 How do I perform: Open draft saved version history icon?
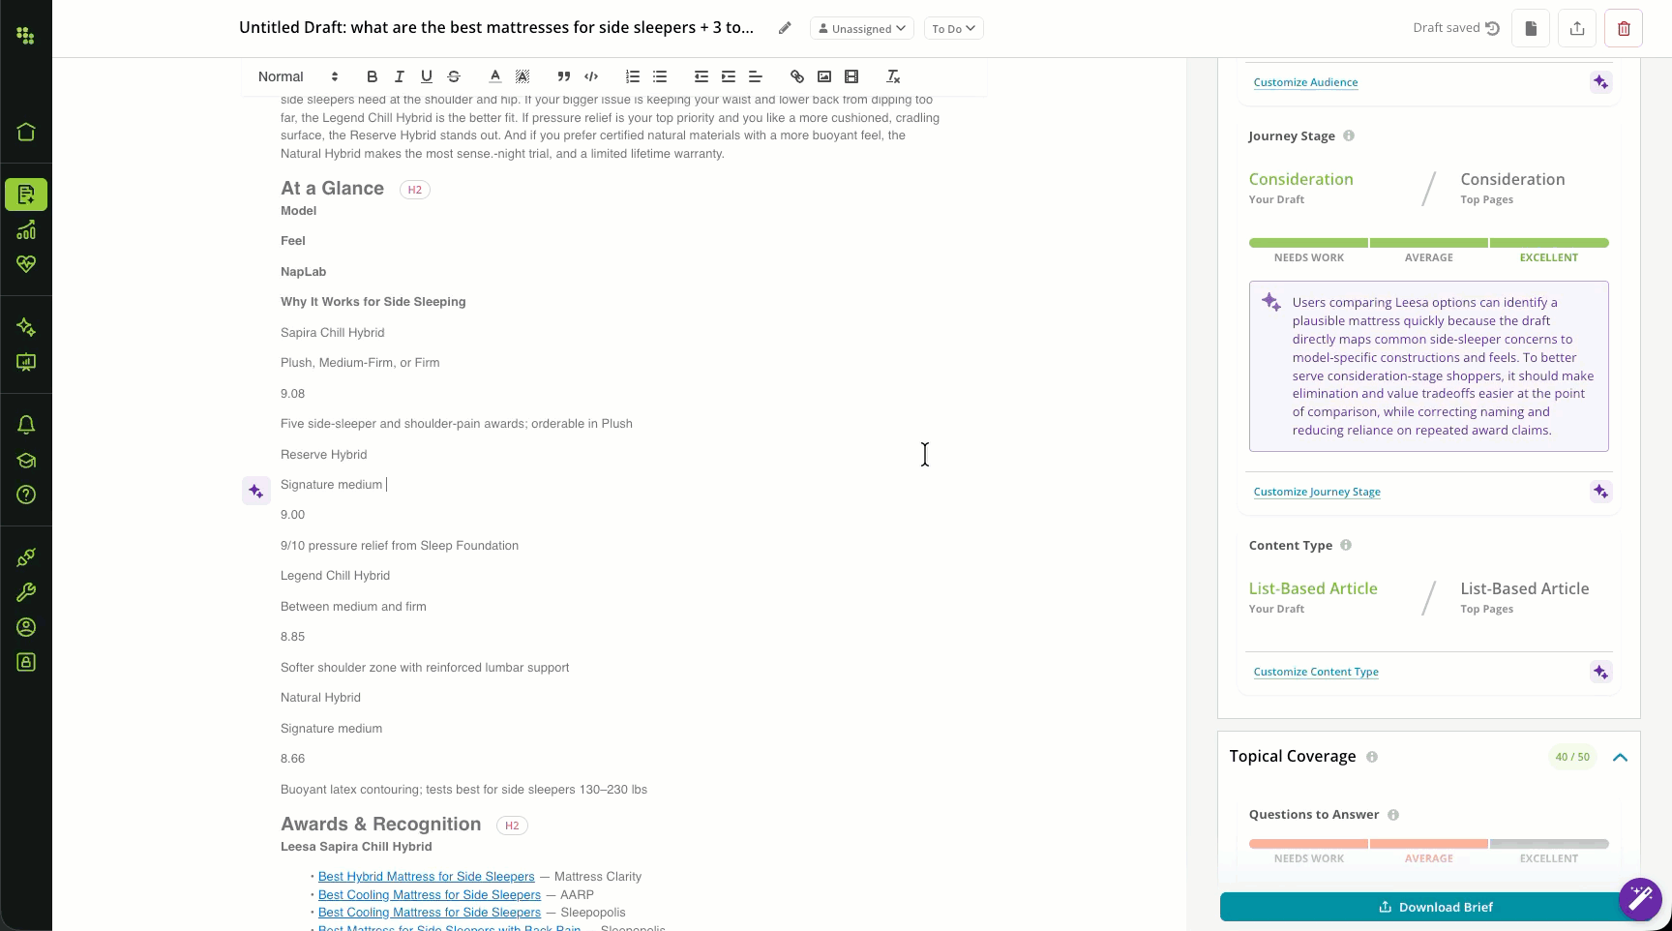1493,28
